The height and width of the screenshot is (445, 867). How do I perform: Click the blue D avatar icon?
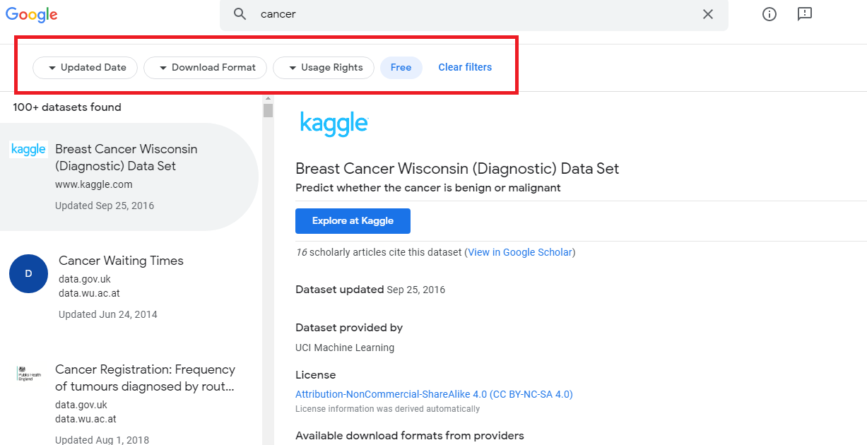click(28, 273)
